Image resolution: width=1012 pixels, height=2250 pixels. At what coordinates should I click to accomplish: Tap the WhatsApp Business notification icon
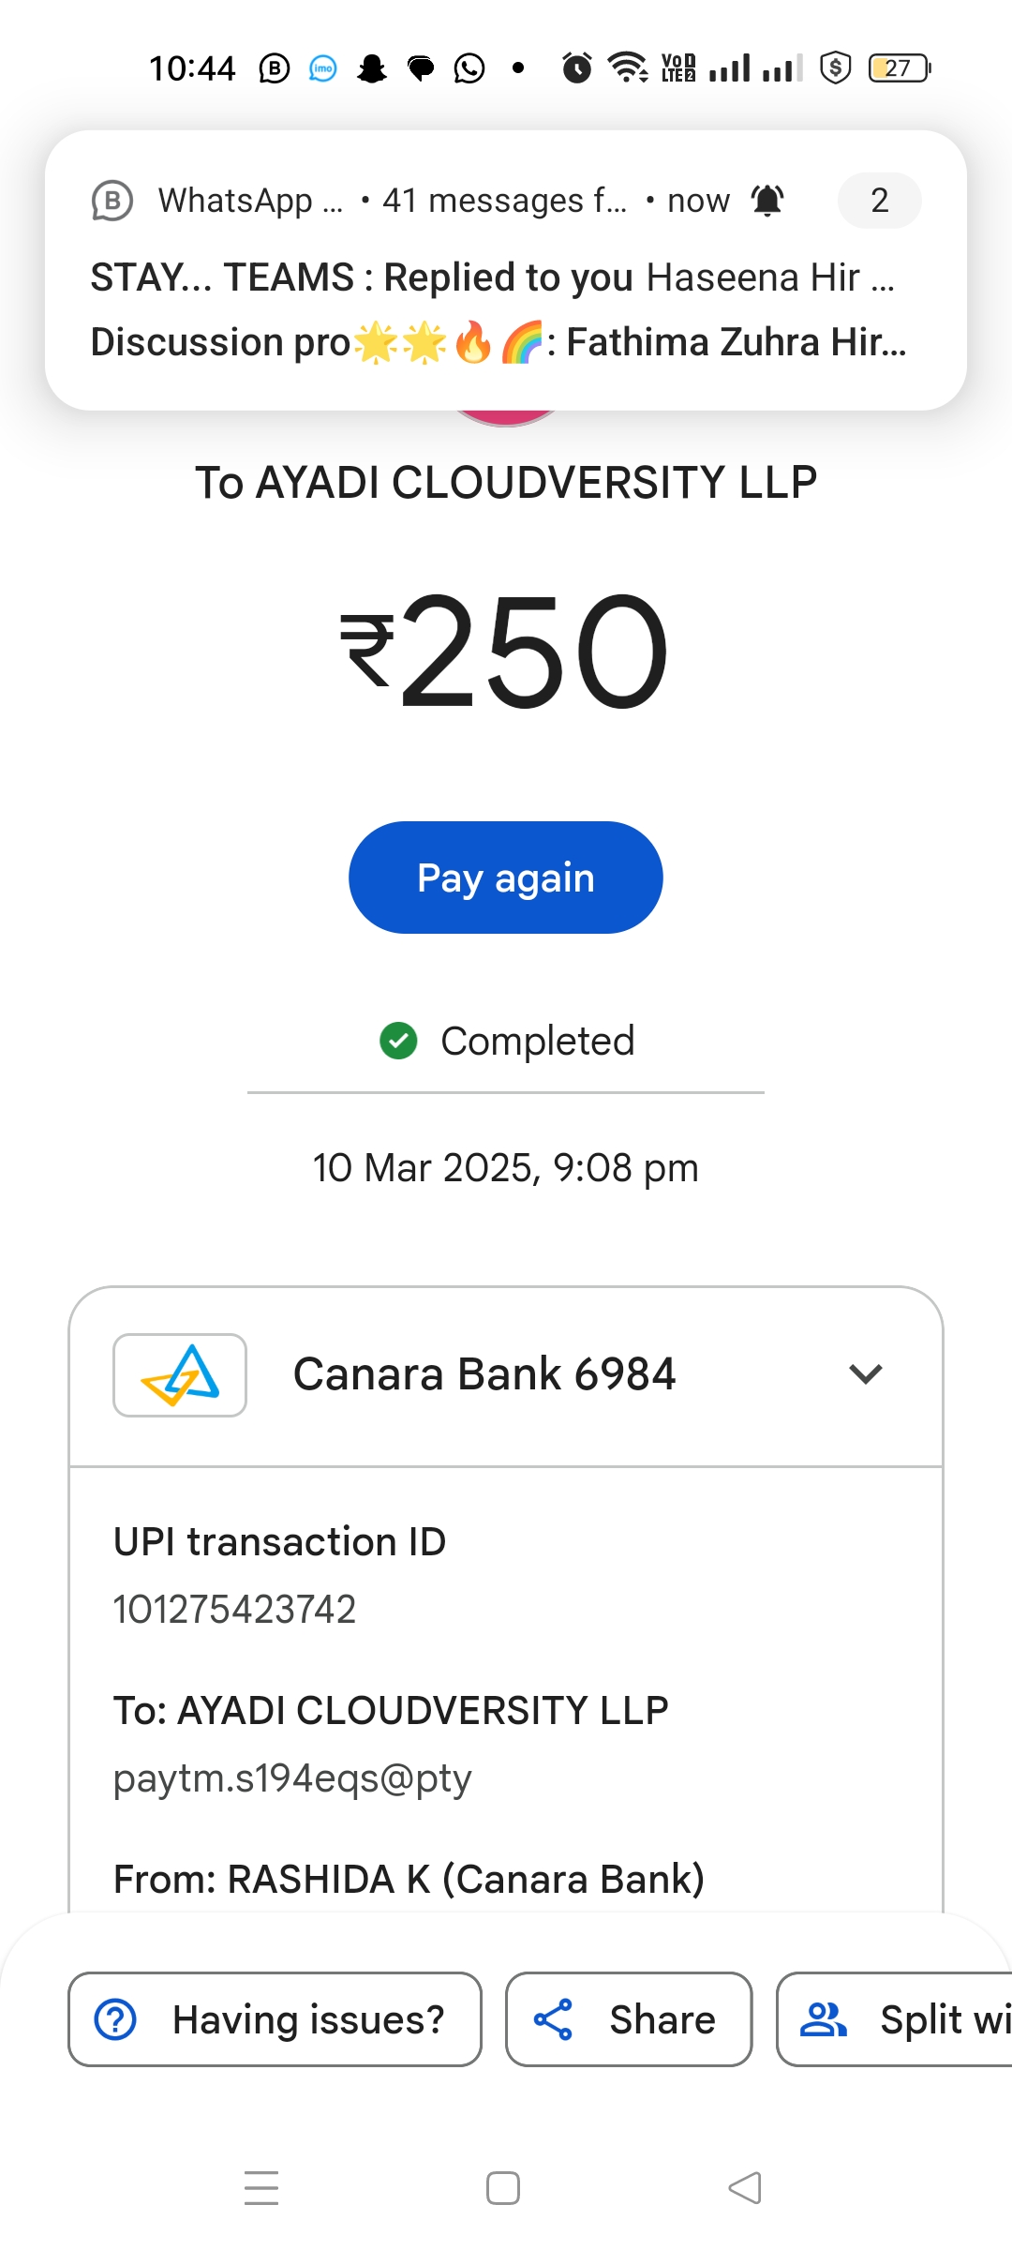(x=112, y=201)
